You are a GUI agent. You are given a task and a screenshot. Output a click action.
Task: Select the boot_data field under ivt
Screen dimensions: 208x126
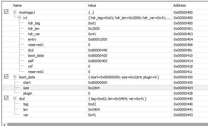[x=36, y=56]
